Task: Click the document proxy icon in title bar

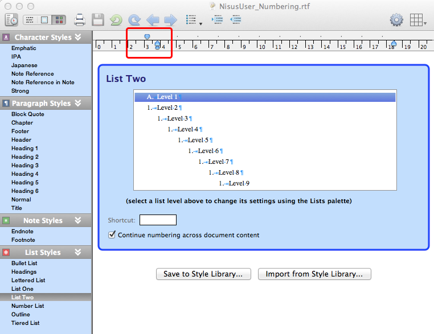Action: (x=212, y=6)
